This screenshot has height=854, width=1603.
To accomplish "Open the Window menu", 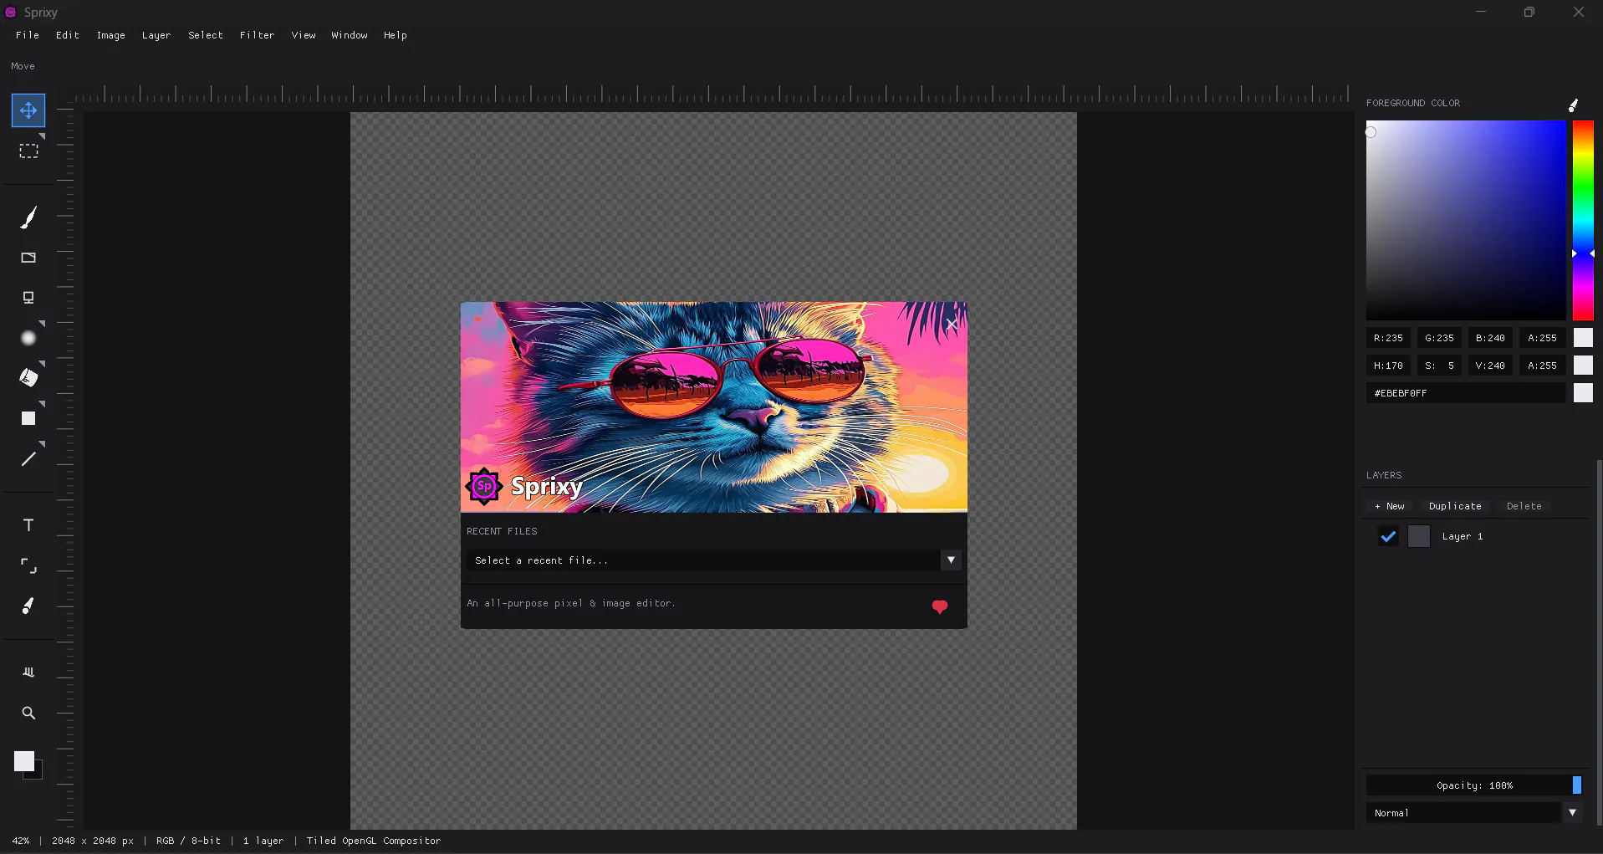I will point(350,35).
